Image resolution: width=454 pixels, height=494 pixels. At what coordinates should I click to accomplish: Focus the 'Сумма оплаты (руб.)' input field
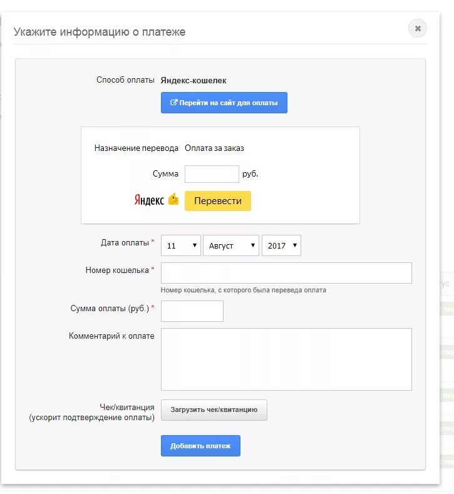[x=192, y=311]
